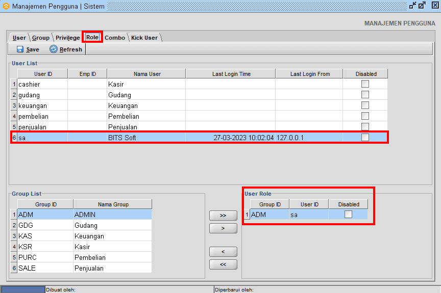441x293 pixels.
Task: Click the restore window icon in title bar
Action: (412, 6)
